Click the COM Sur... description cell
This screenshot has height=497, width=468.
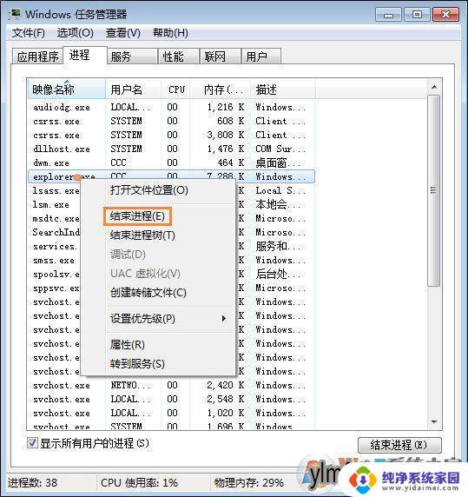pyautogui.click(x=280, y=149)
